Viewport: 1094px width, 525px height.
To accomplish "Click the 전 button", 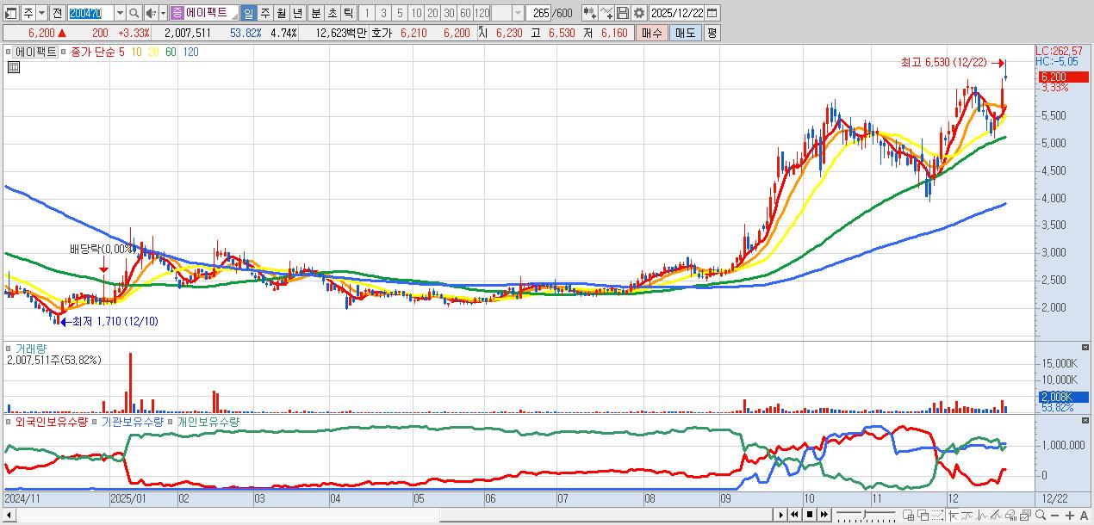I will click(57, 13).
